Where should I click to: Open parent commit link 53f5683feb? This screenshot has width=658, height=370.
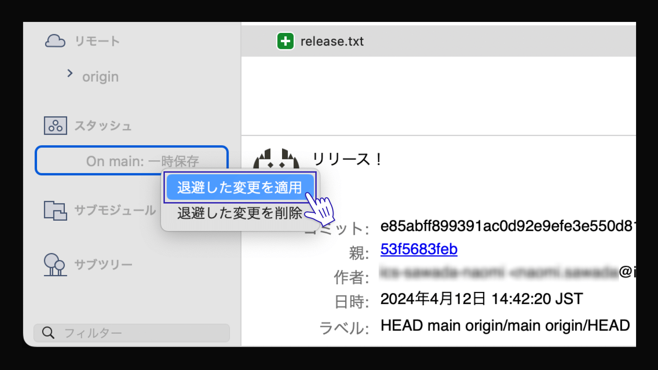click(419, 249)
